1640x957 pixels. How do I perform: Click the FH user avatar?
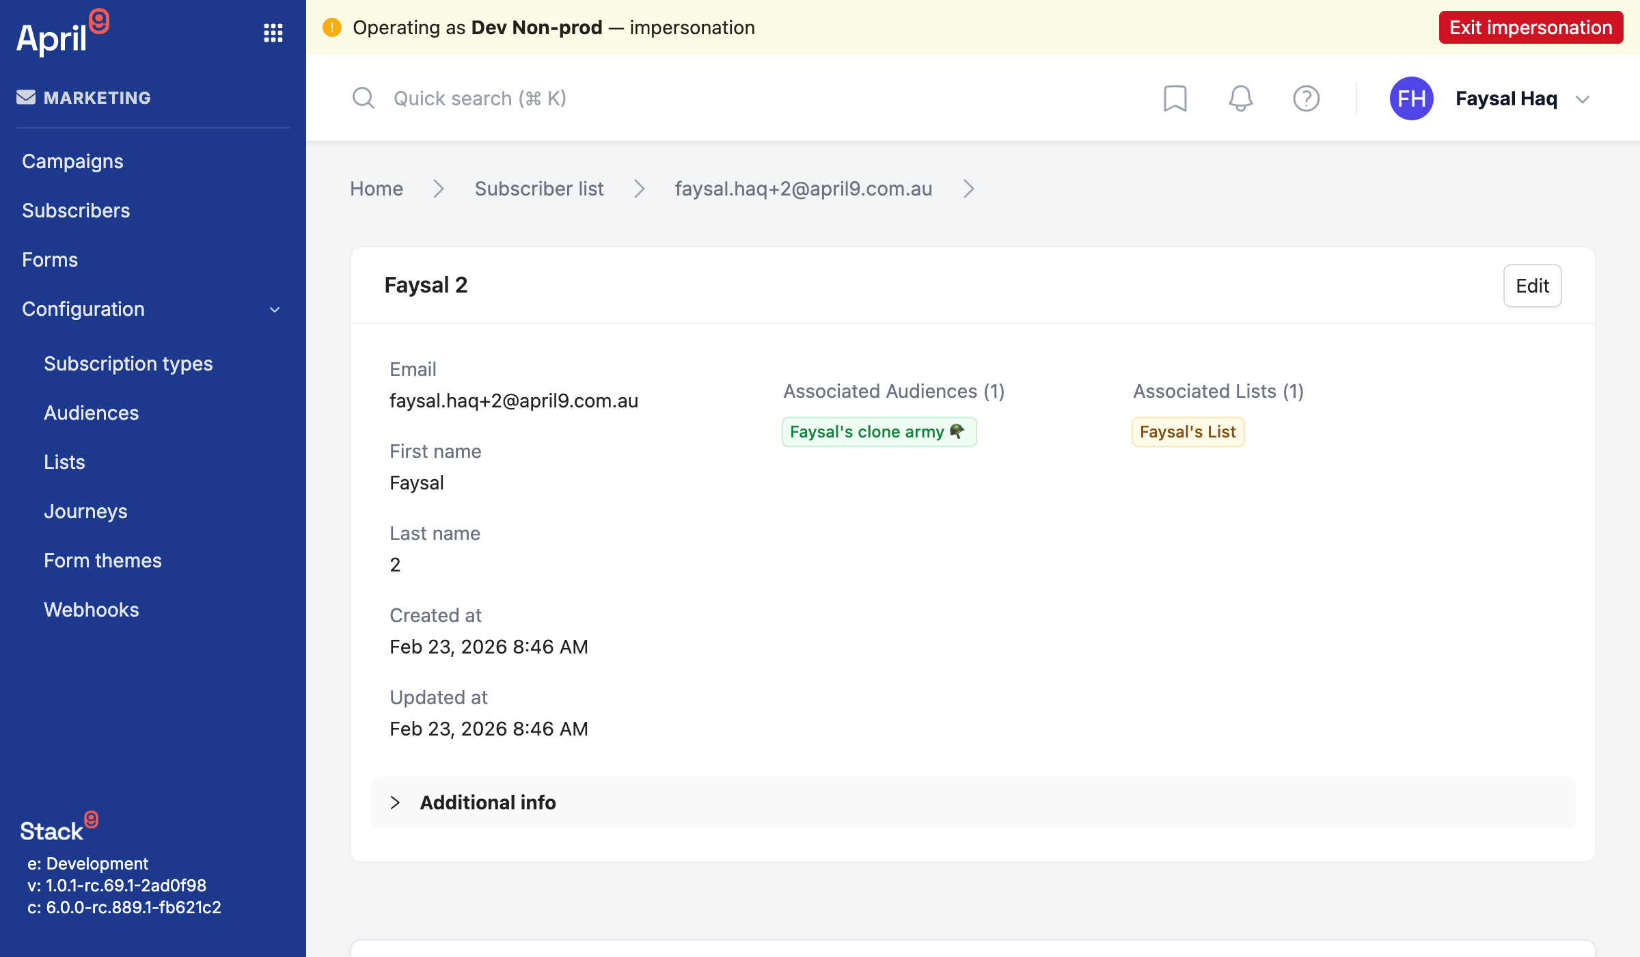1412,98
